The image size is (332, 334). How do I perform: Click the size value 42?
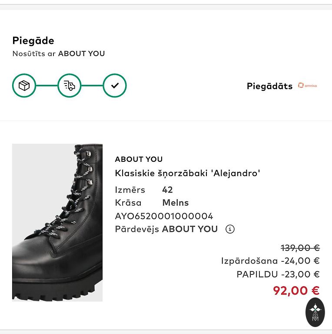click(x=167, y=190)
